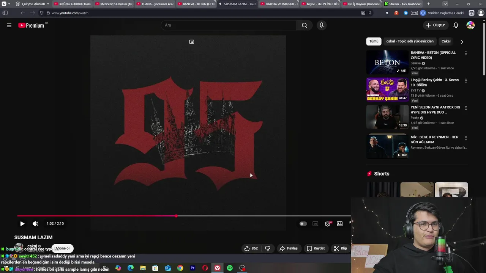
Task: Go back in browser history
Action: pyautogui.click(x=23, y=13)
